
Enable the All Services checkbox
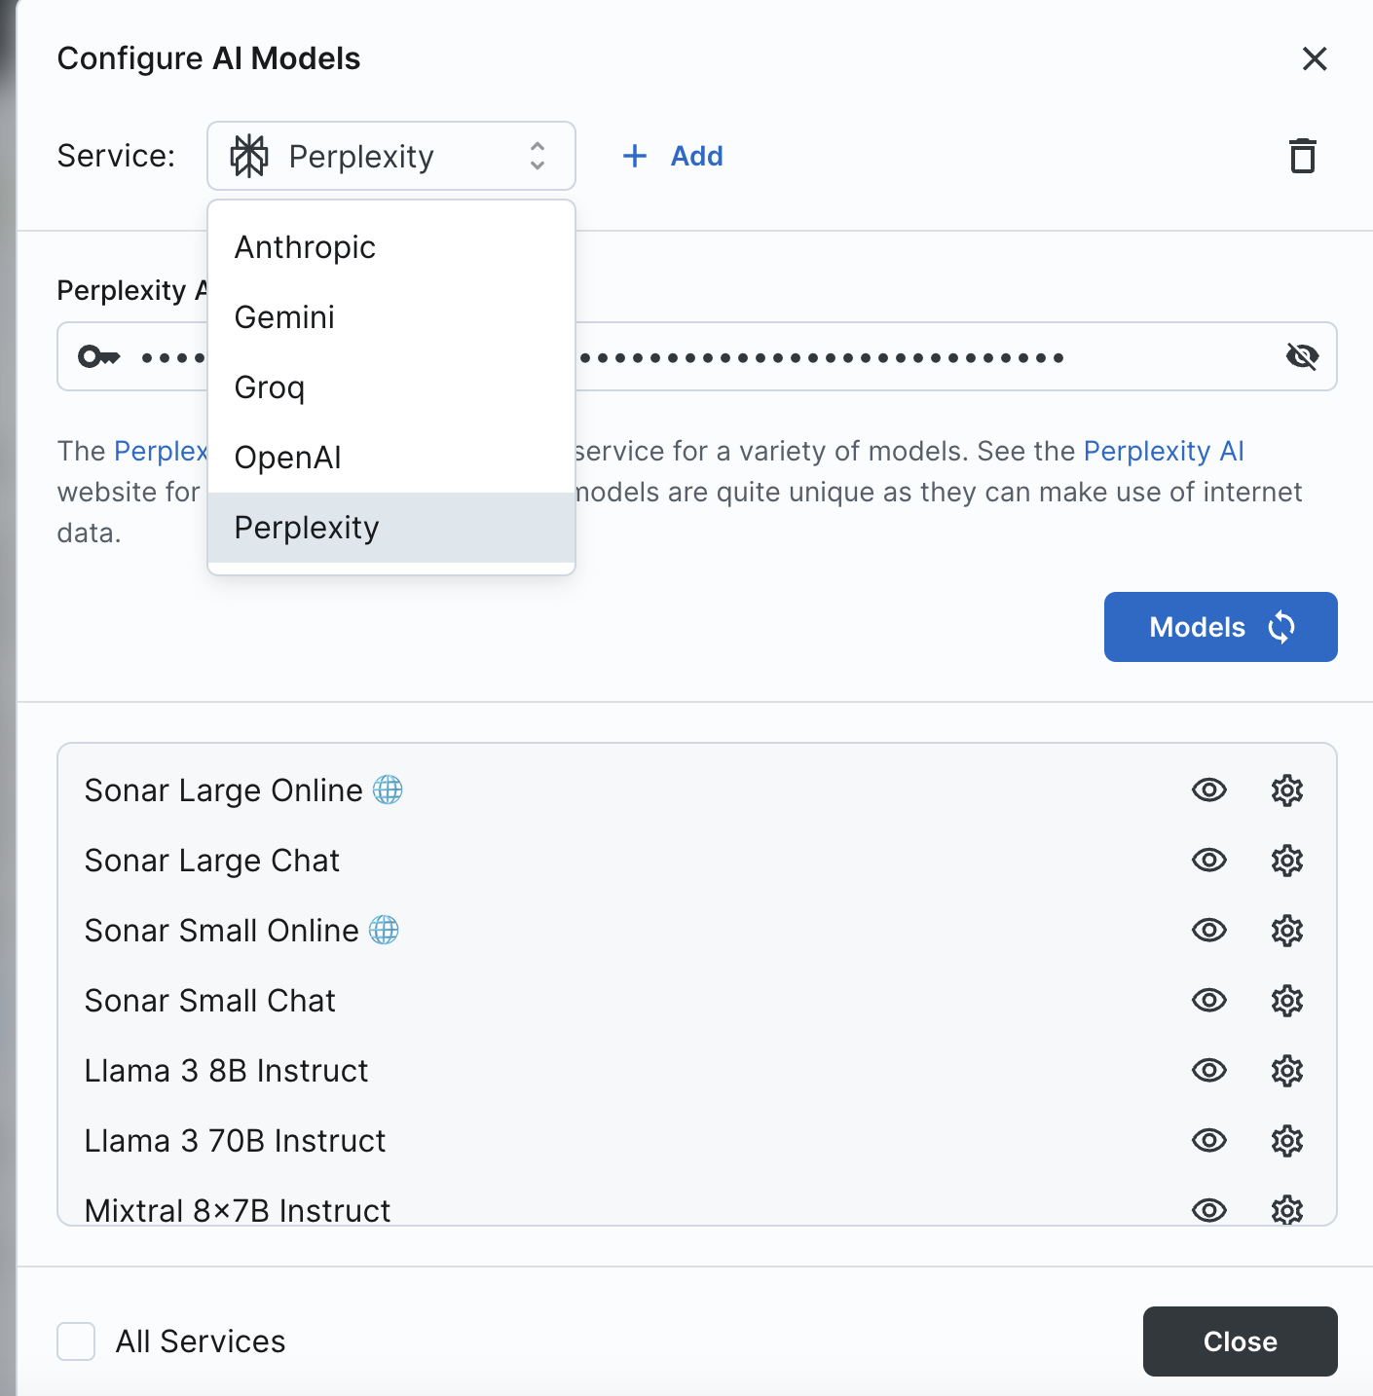[75, 1341]
